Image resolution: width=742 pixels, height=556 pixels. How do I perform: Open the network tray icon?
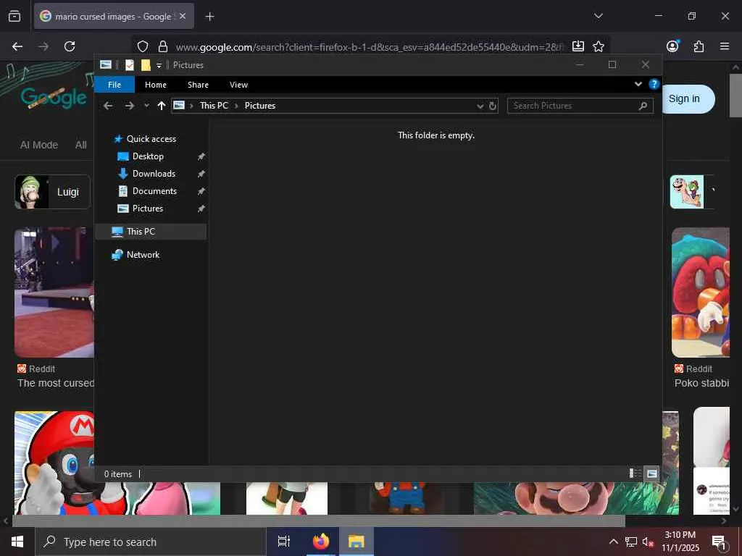(631, 542)
